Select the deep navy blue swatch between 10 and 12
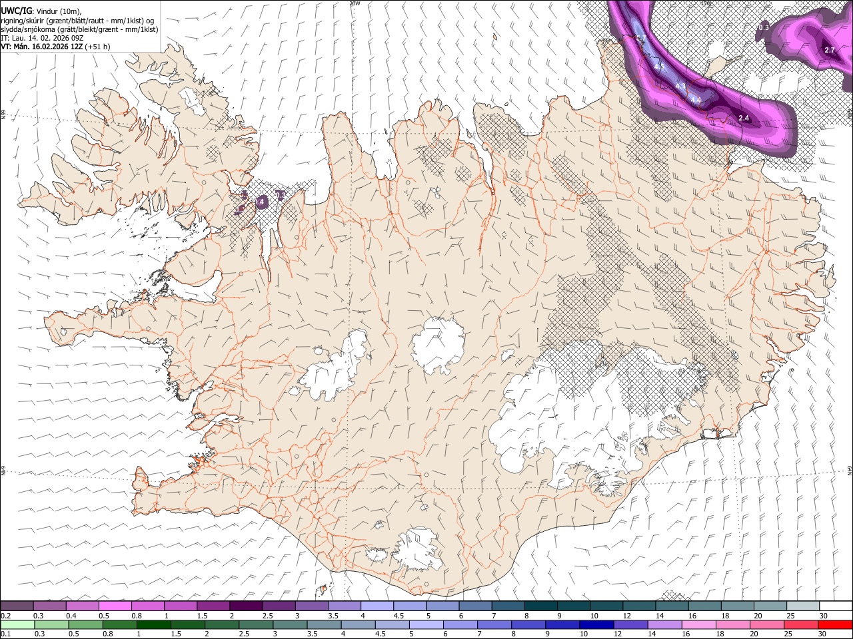The height and width of the screenshot is (639, 853). tap(596, 624)
